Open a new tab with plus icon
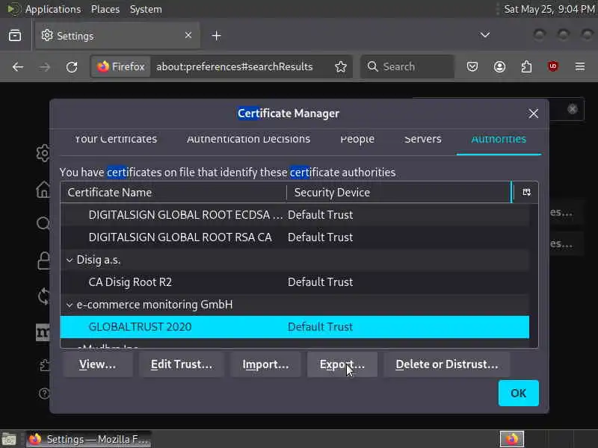598x448 pixels. [x=216, y=35]
